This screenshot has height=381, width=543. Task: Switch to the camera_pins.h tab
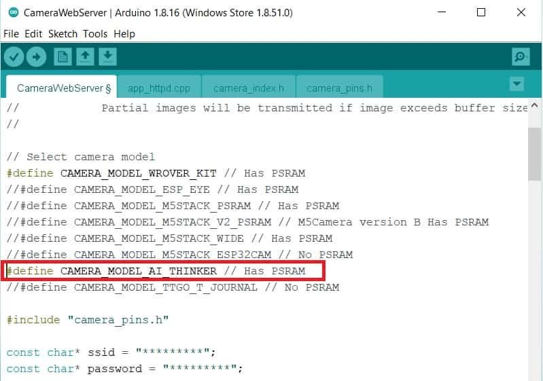339,88
